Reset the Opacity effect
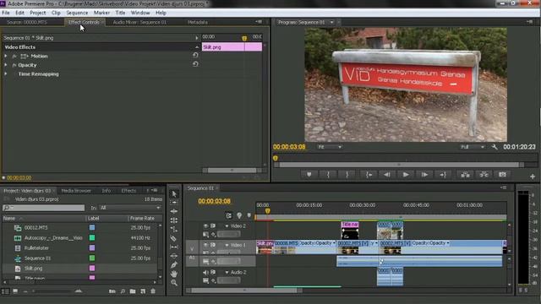The height and width of the screenshot is (304, 541). tap(195, 64)
